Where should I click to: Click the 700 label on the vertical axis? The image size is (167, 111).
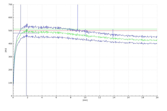[x=10, y=5]
